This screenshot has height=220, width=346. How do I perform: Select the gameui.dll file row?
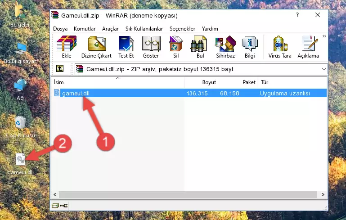click(189, 93)
